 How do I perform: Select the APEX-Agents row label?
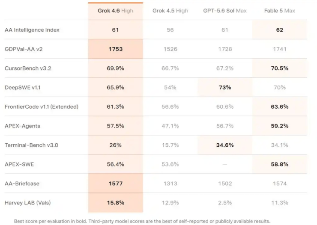[22, 126]
